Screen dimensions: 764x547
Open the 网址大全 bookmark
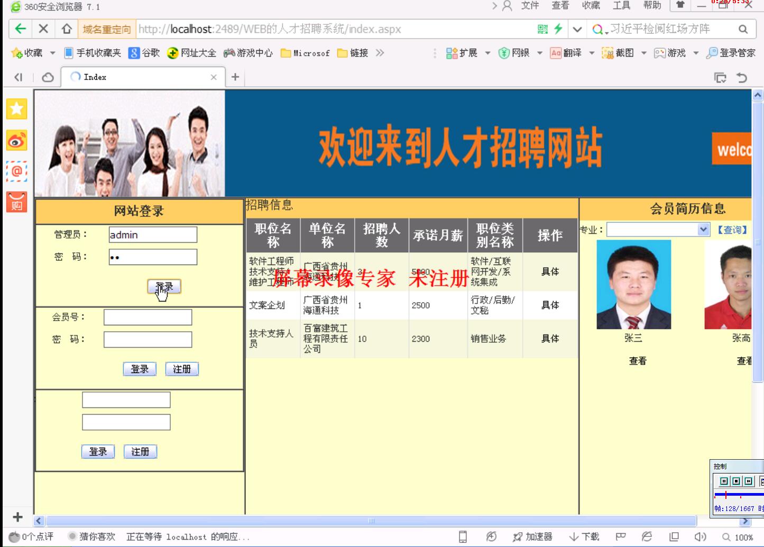tap(191, 53)
